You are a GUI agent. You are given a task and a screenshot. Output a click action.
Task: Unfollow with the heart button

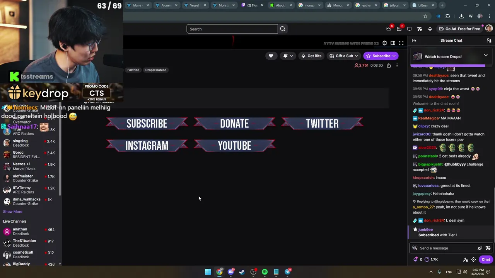pyautogui.click(x=271, y=56)
